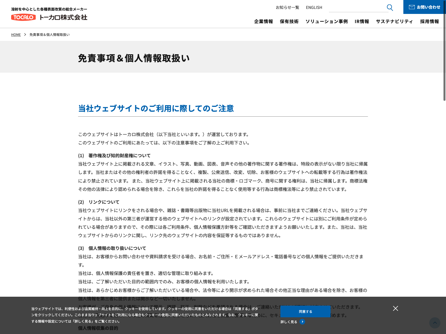
Task: Switch site language to ENGLISH
Action: pyautogui.click(x=314, y=8)
